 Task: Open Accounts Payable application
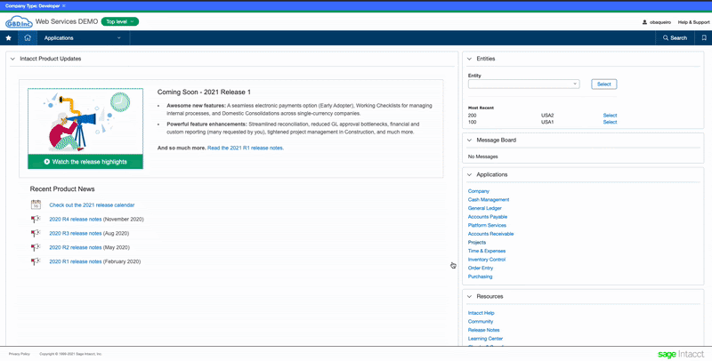pyautogui.click(x=487, y=217)
